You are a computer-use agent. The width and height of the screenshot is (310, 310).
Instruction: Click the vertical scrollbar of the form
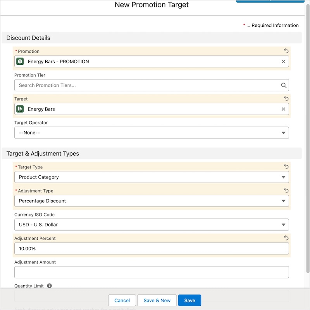point(308,139)
